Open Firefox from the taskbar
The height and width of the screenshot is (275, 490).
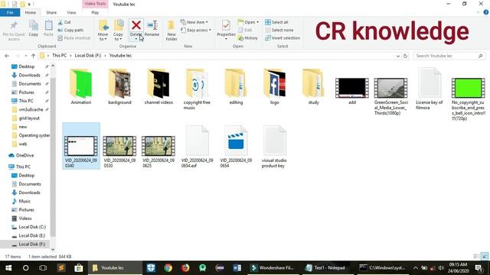(185, 268)
